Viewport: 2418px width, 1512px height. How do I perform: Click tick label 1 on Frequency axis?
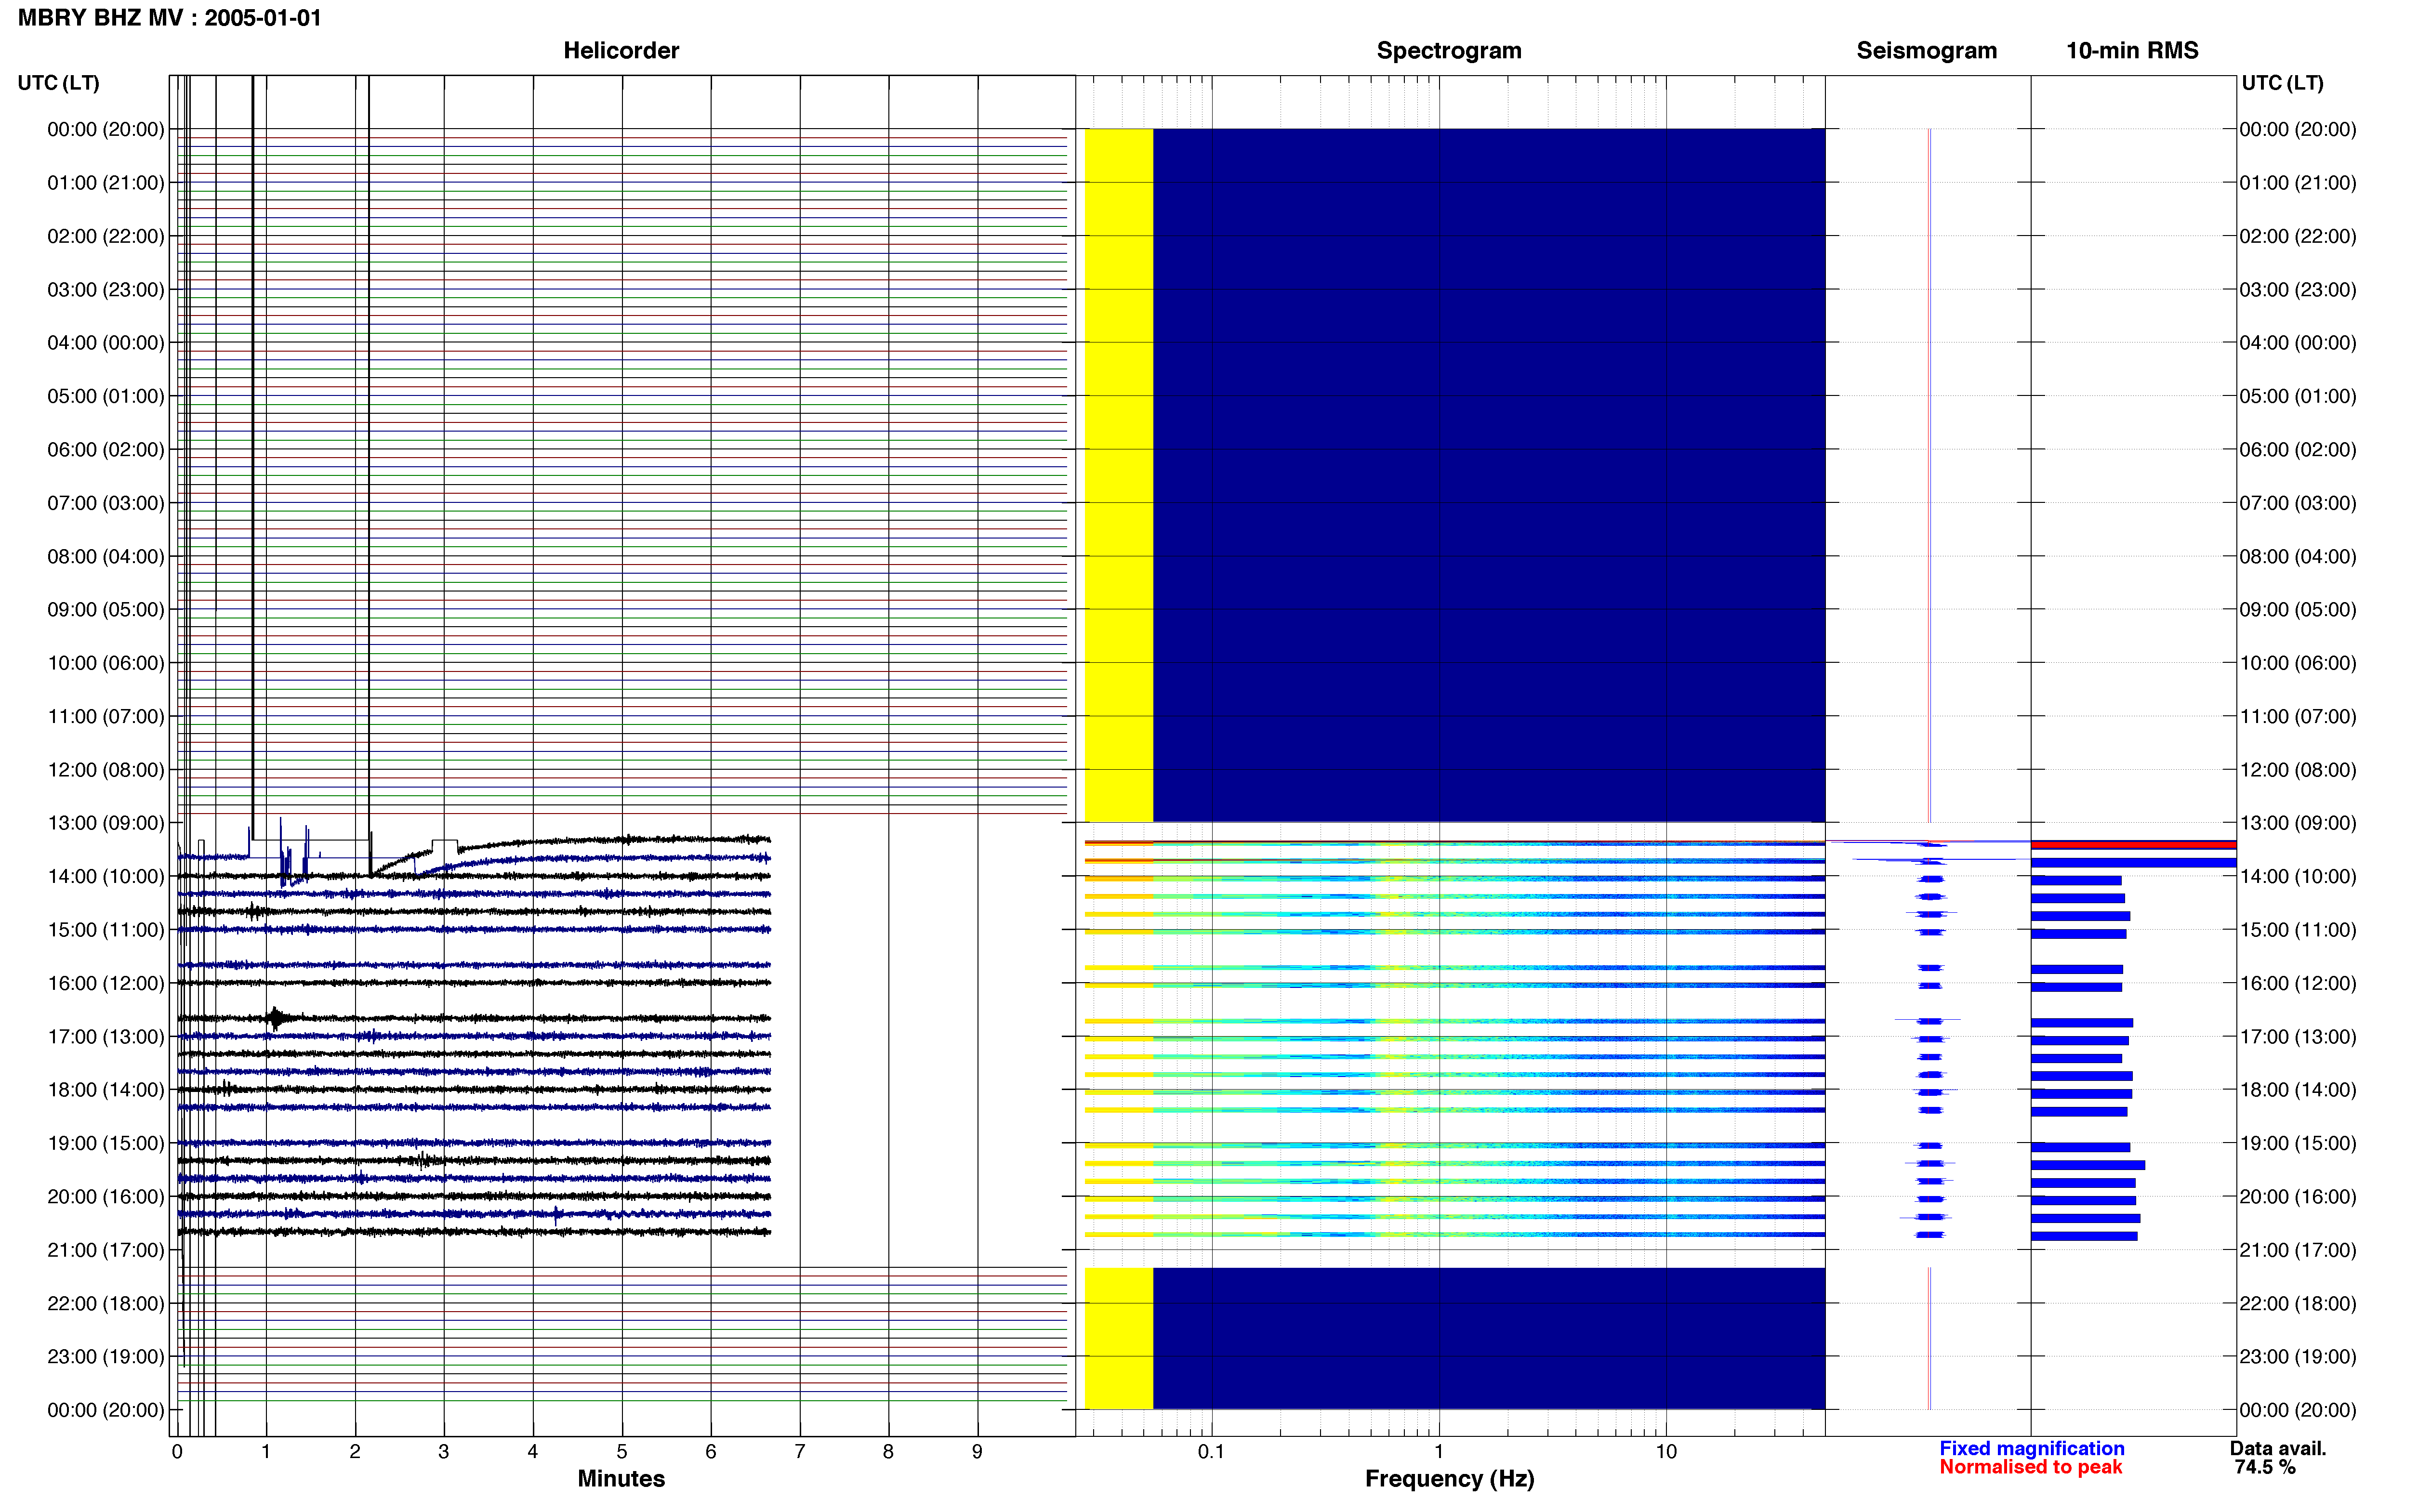coord(1439,1452)
